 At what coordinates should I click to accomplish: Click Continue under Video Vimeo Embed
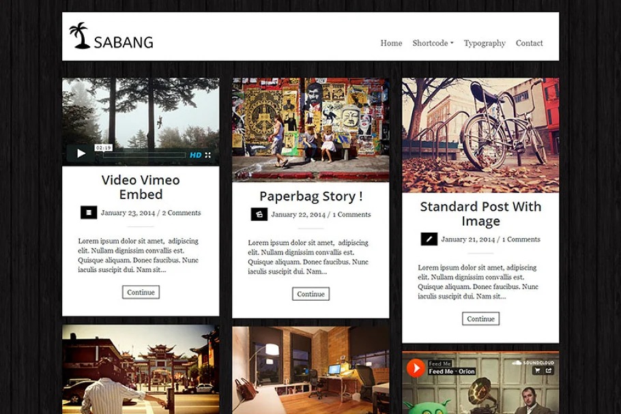pyautogui.click(x=141, y=292)
